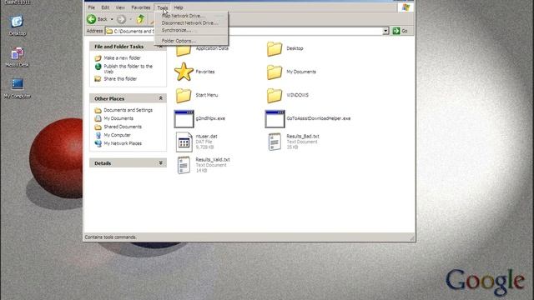Screen dimensions: 534x300
Task: Select the ntuser.dat file icon
Action: (x=184, y=142)
